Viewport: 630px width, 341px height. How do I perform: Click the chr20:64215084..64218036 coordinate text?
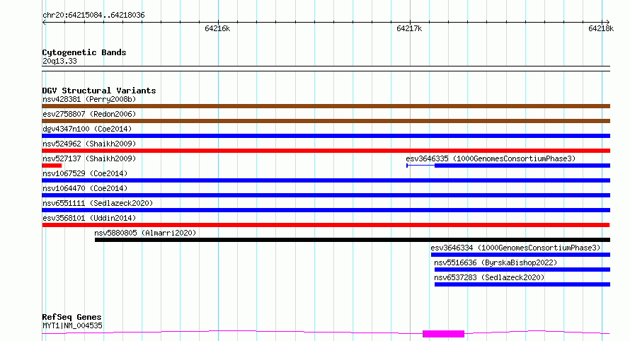(93, 16)
